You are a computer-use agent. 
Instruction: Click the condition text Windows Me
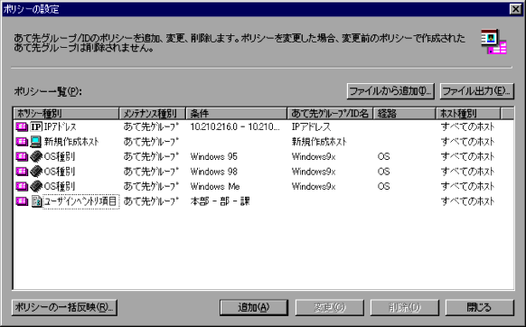(215, 186)
